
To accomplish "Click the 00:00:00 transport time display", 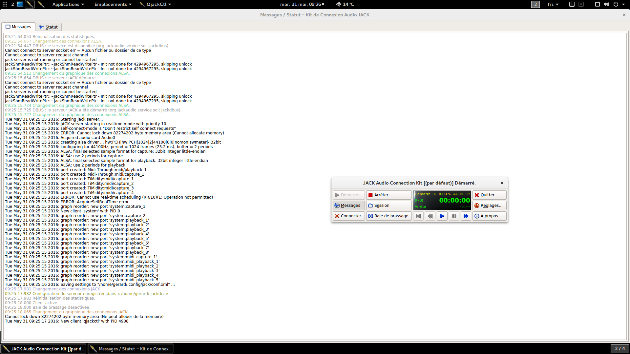I will point(454,200).
